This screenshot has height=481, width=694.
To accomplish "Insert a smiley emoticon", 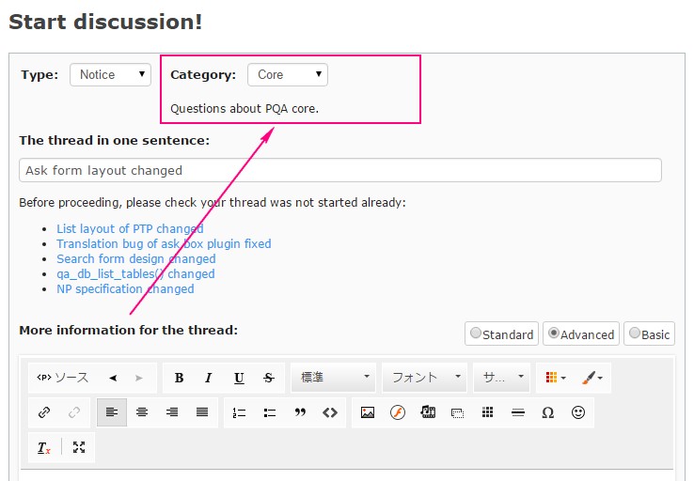I will click(x=578, y=412).
